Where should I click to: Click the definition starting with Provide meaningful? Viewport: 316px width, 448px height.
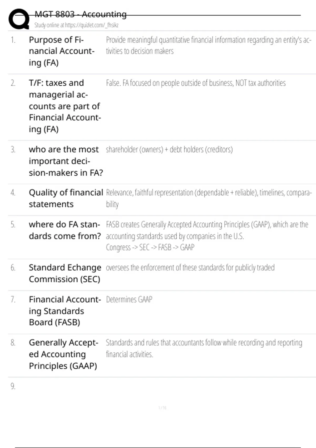pyautogui.click(x=209, y=45)
